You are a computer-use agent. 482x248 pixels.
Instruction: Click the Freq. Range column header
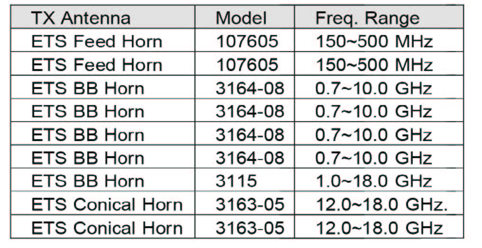(x=368, y=18)
